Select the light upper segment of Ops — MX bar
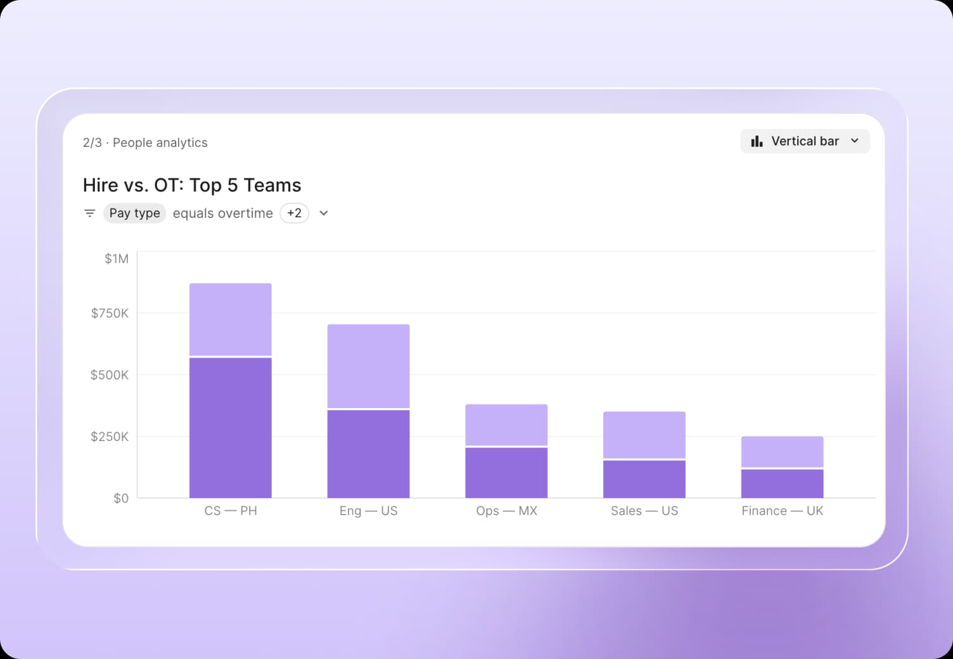 click(x=507, y=425)
